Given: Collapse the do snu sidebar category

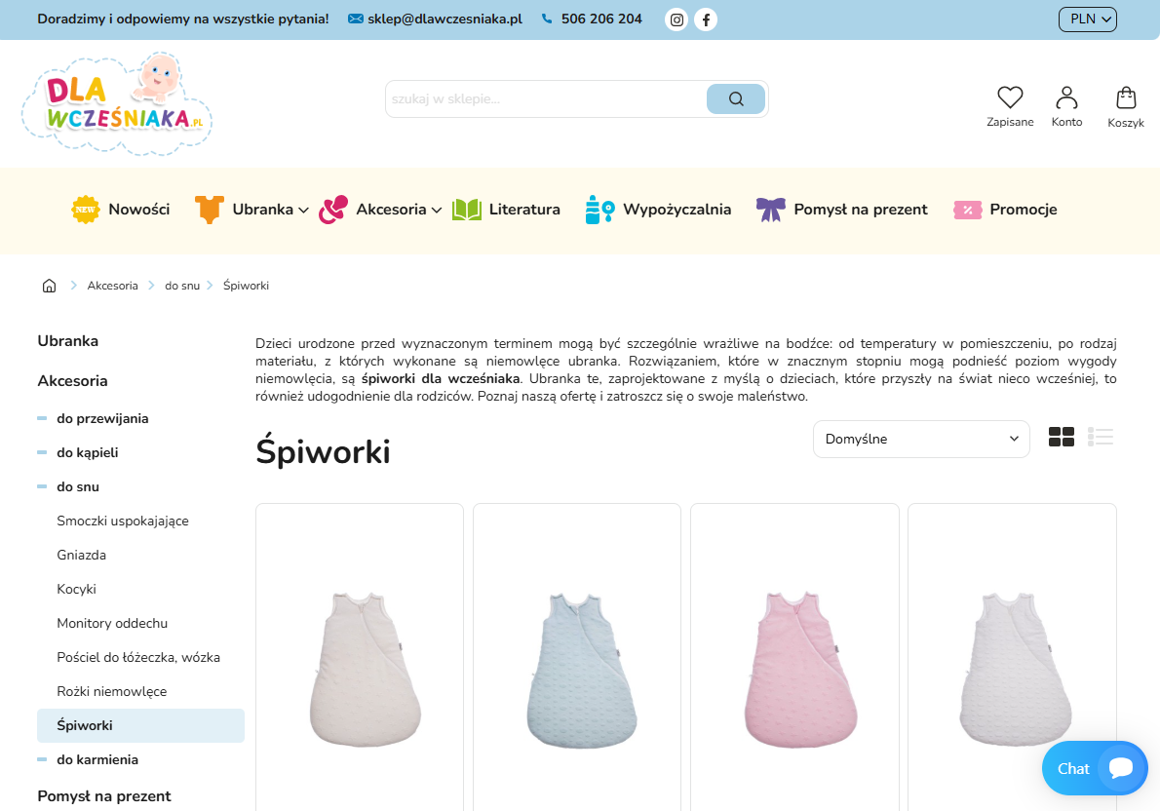Looking at the screenshot, I should (42, 487).
